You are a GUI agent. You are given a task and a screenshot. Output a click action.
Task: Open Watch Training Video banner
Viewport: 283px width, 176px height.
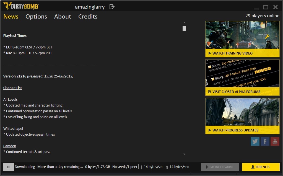tap(242, 39)
